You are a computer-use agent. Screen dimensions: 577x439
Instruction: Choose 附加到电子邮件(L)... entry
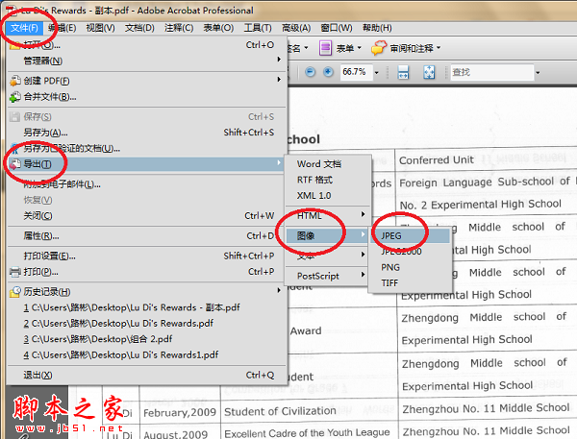click(x=146, y=183)
